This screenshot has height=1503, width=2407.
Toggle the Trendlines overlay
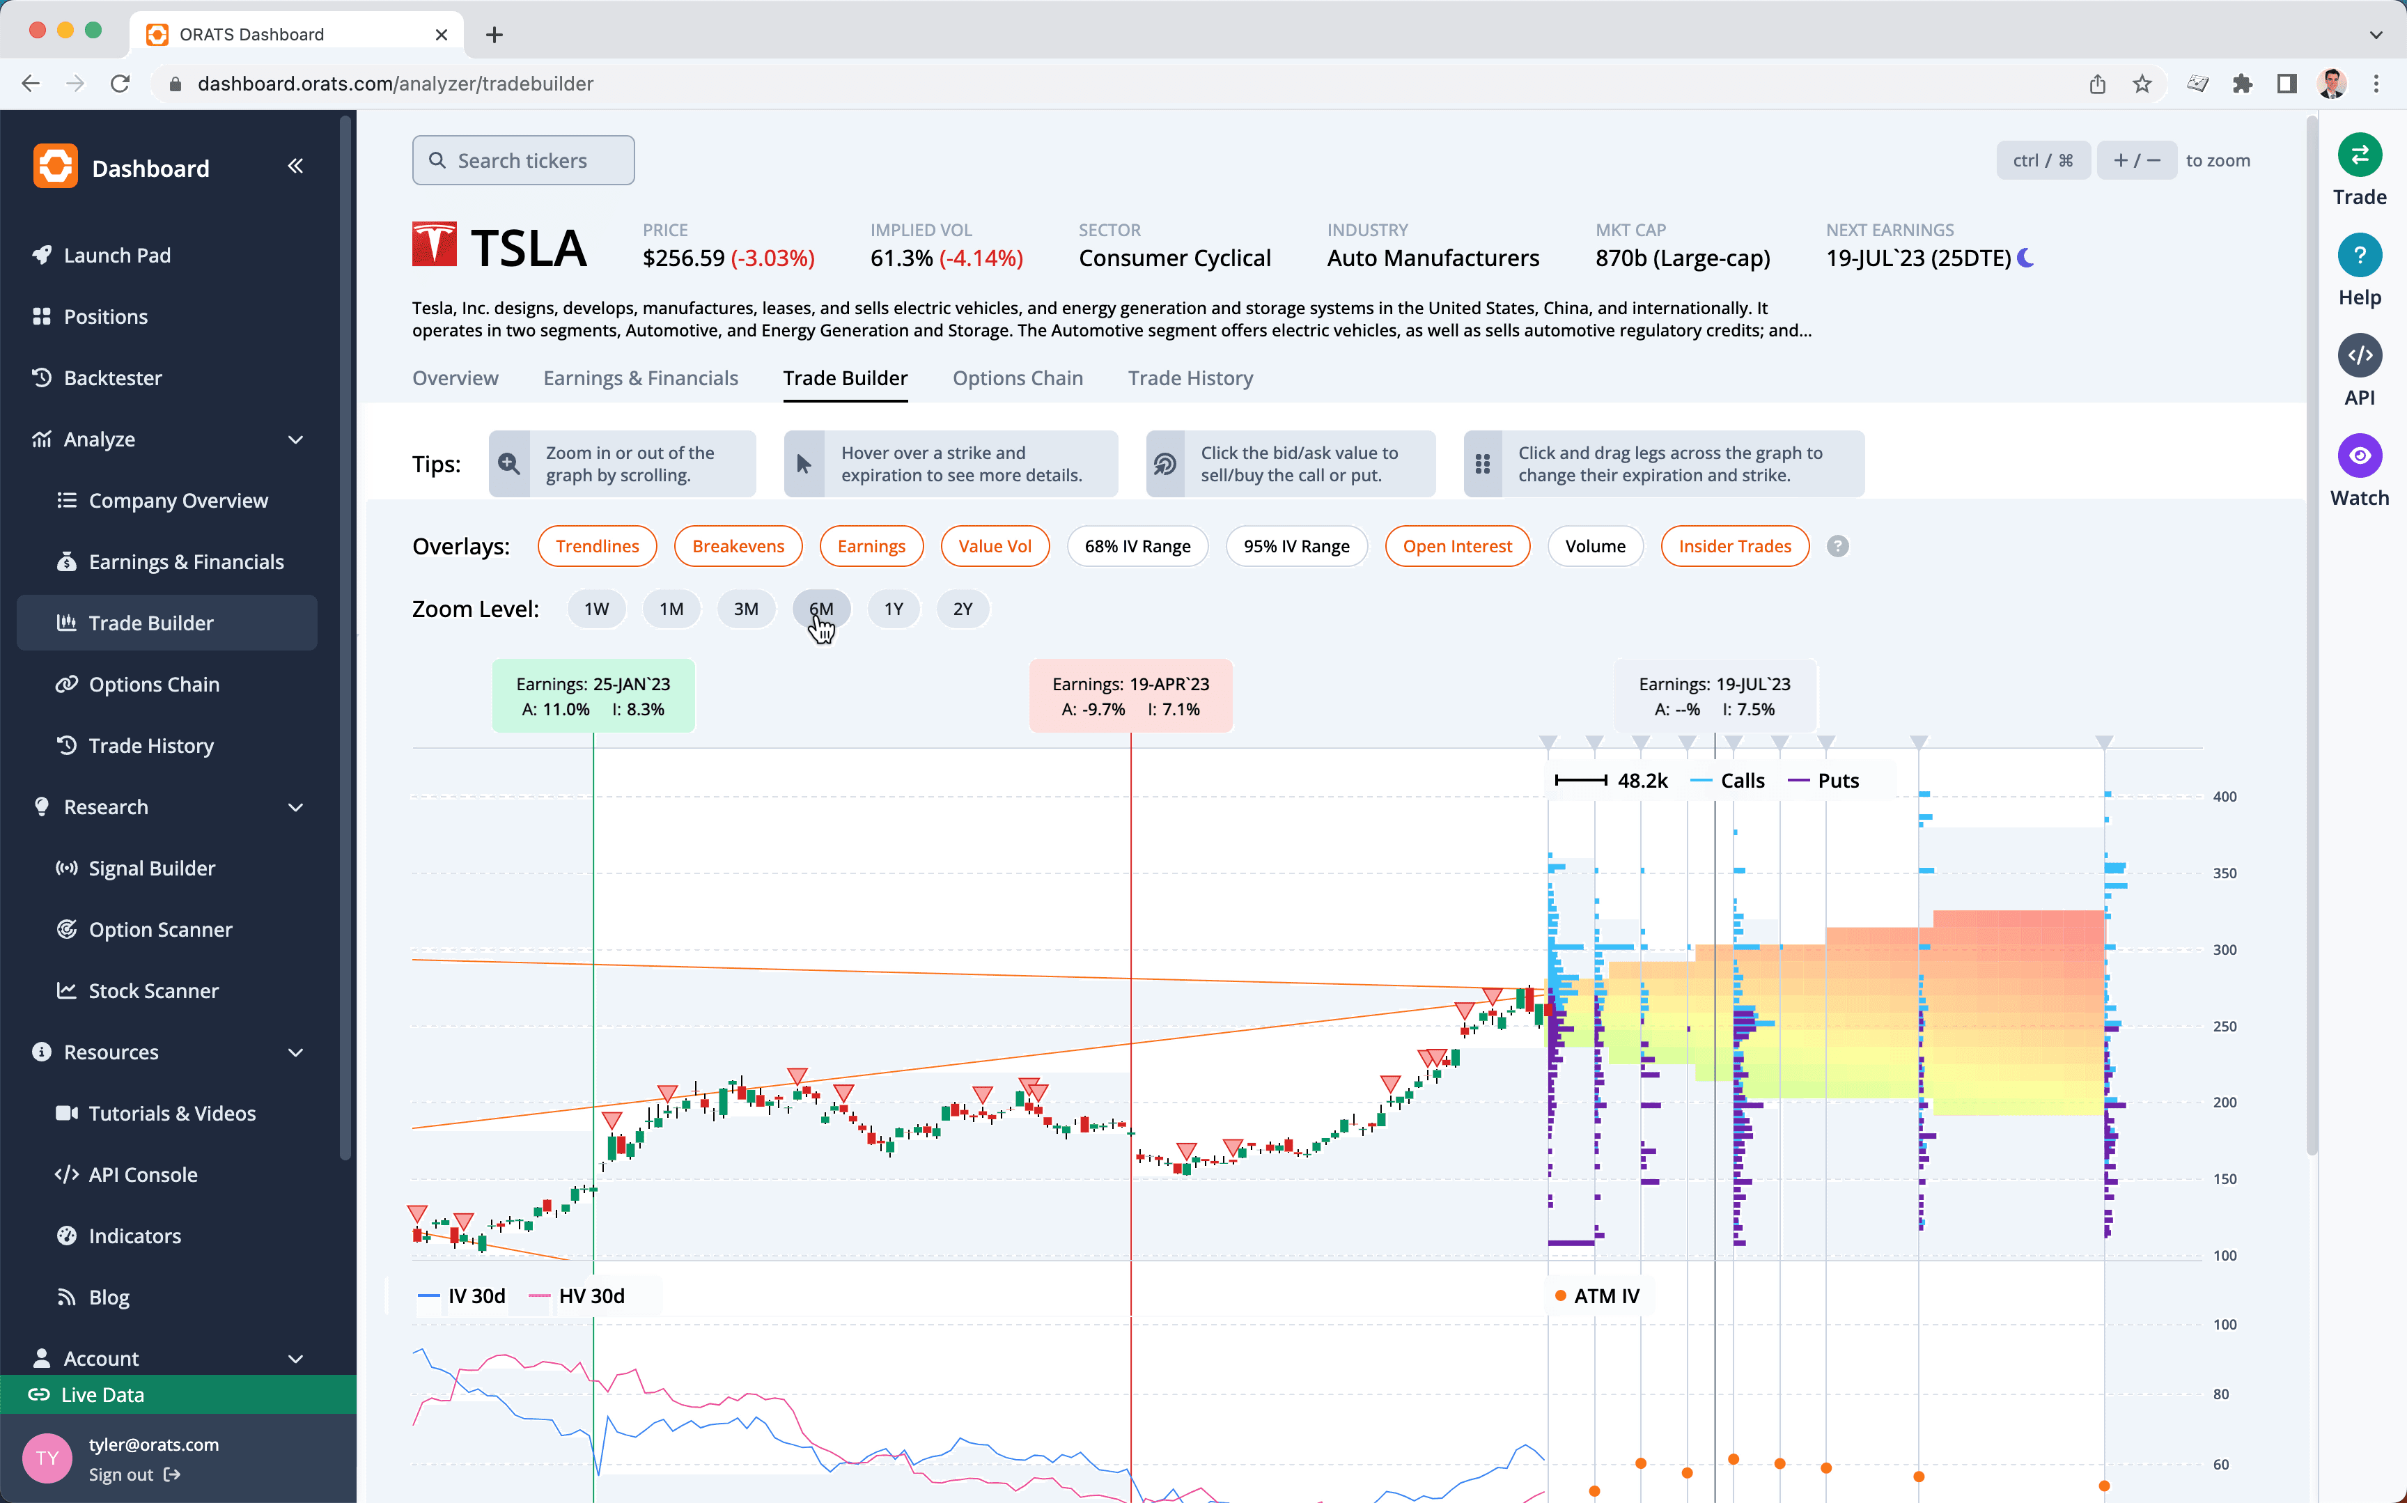(x=598, y=546)
